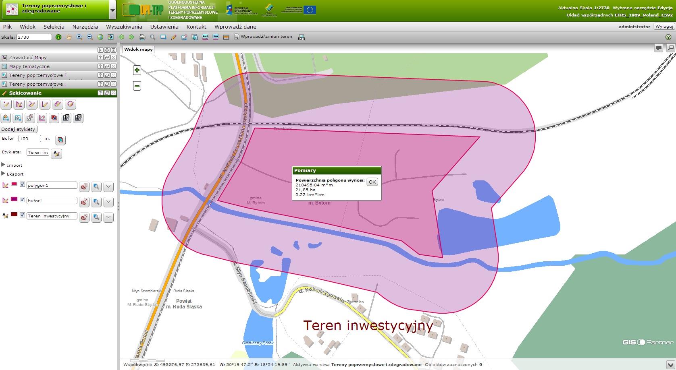The width and height of the screenshot is (676, 370).
Task: Open the bufor1 options dropdown
Action: [108, 202]
